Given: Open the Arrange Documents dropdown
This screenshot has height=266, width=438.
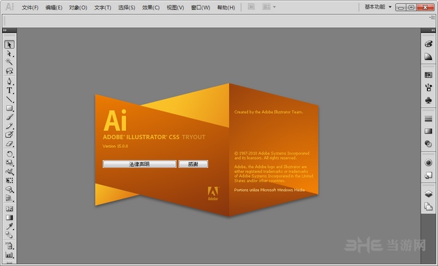Looking at the screenshot, I should click(x=269, y=7).
